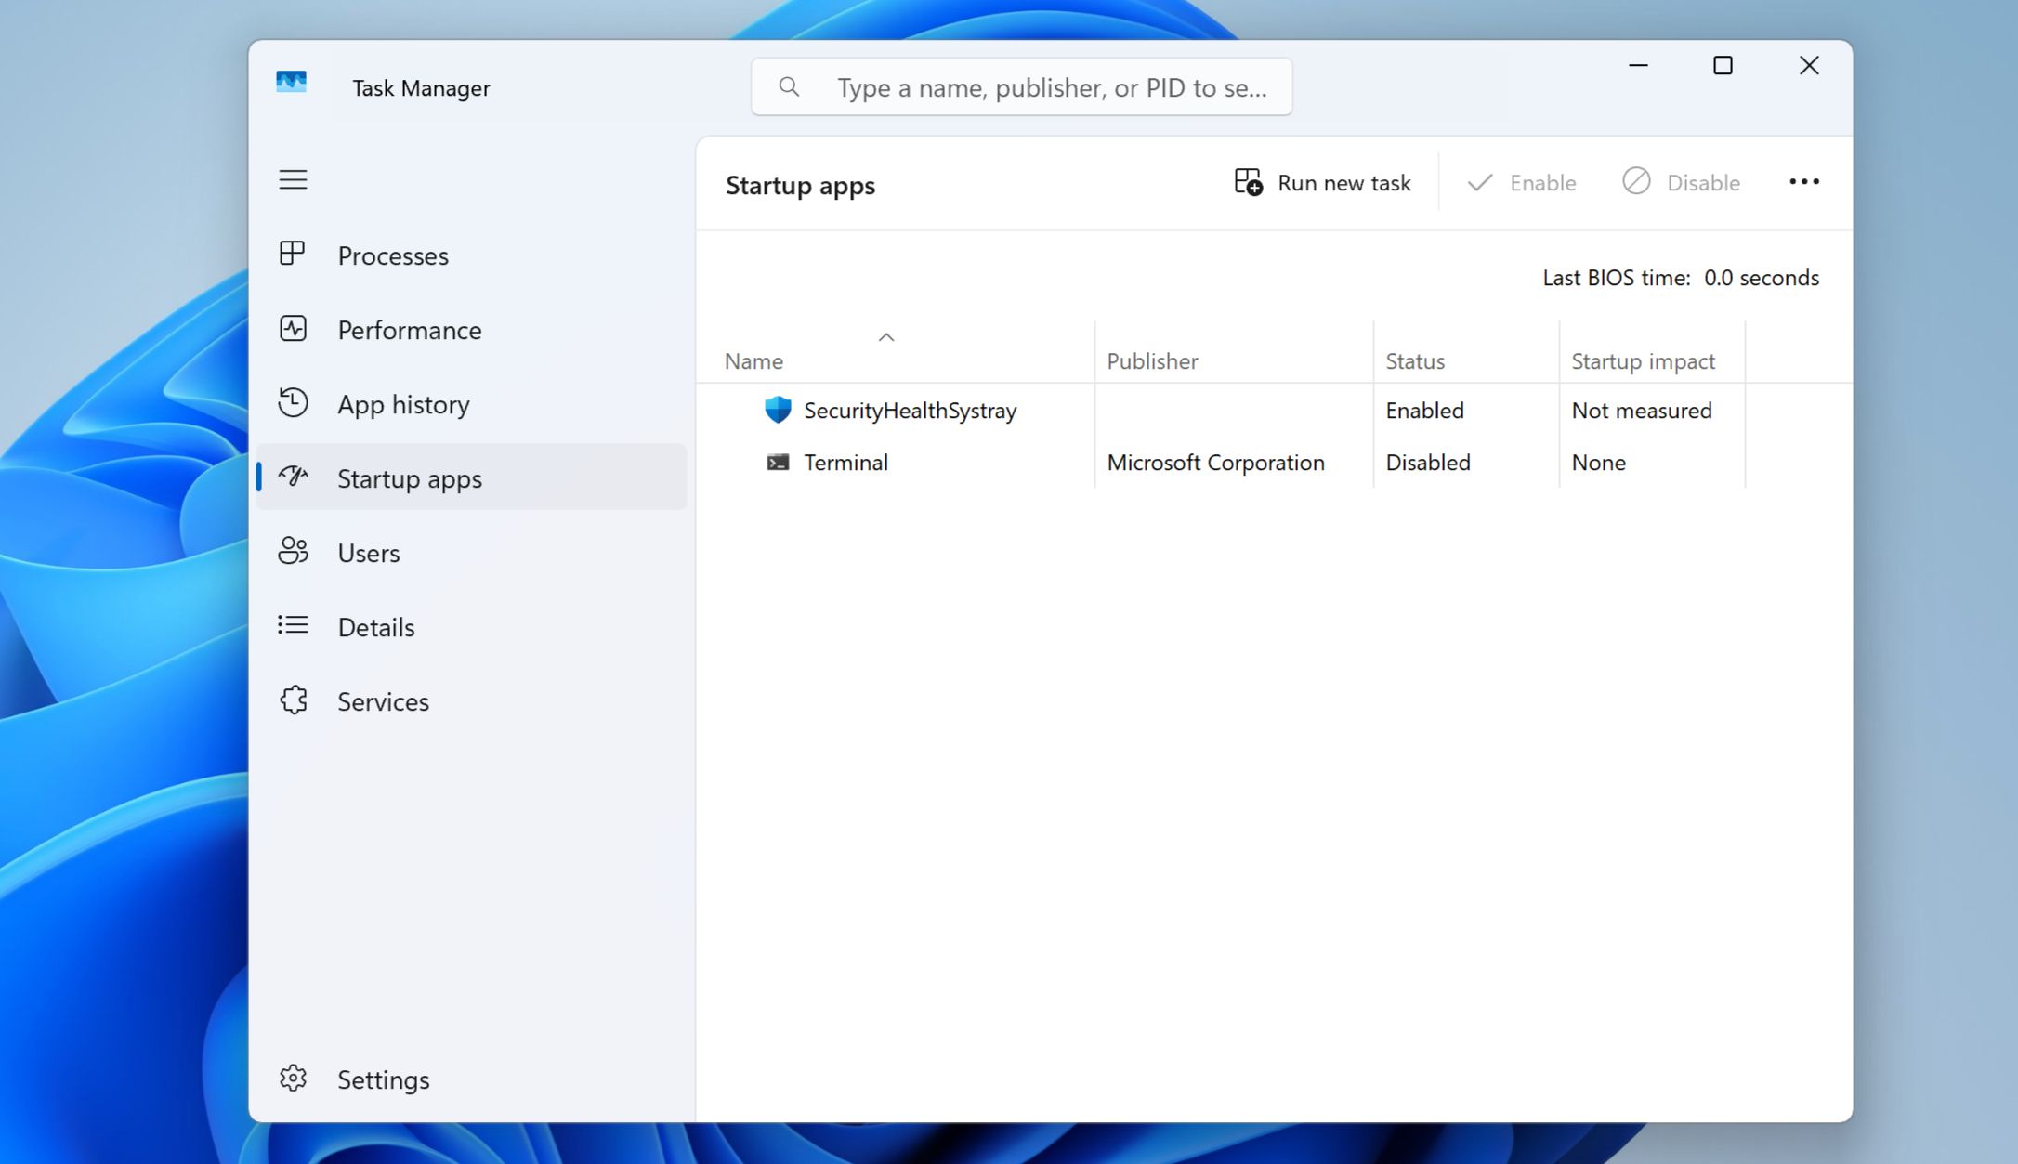Open the Processes page icon
The image size is (2018, 1164).
(293, 255)
